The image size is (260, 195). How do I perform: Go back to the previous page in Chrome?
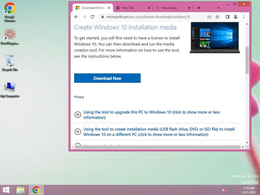point(76,17)
